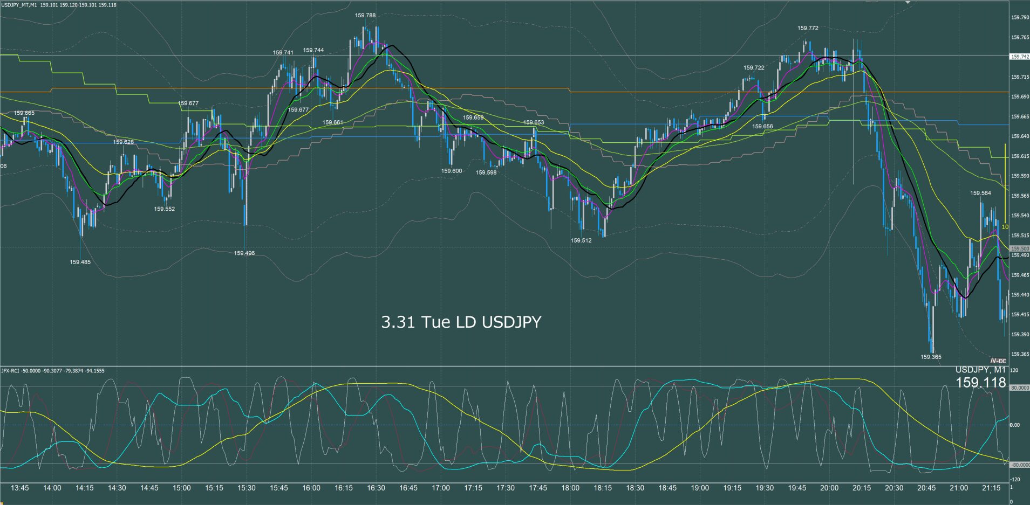Click the 159.772 high price label
The height and width of the screenshot is (505, 1030).
(x=808, y=28)
